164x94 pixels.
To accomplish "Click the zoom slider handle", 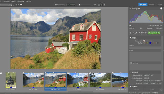I will (x=80, y=5).
